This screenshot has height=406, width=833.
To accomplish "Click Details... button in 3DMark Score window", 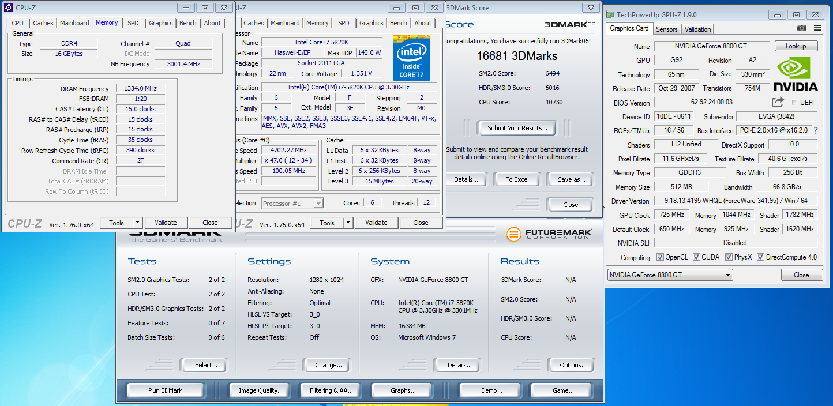I will (466, 179).
